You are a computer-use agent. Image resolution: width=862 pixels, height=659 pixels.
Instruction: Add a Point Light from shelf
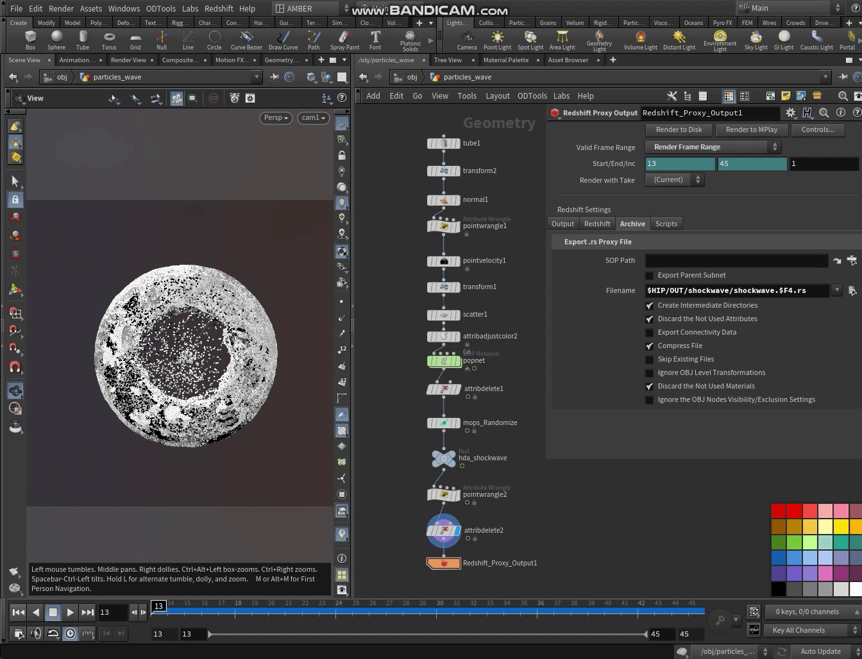[x=497, y=40]
